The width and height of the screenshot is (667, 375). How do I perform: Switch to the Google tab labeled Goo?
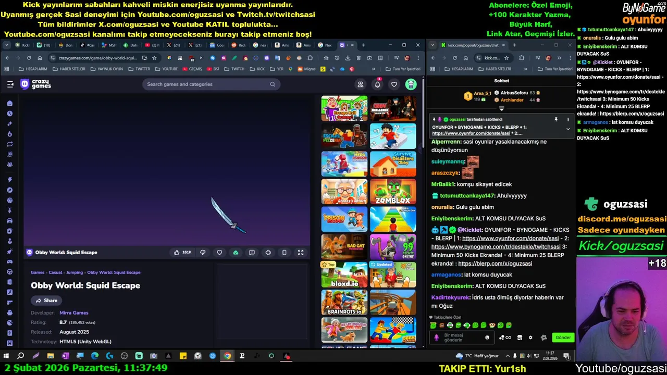(217, 45)
